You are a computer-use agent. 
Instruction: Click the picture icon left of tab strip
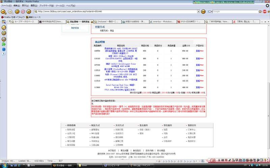point(4,22)
